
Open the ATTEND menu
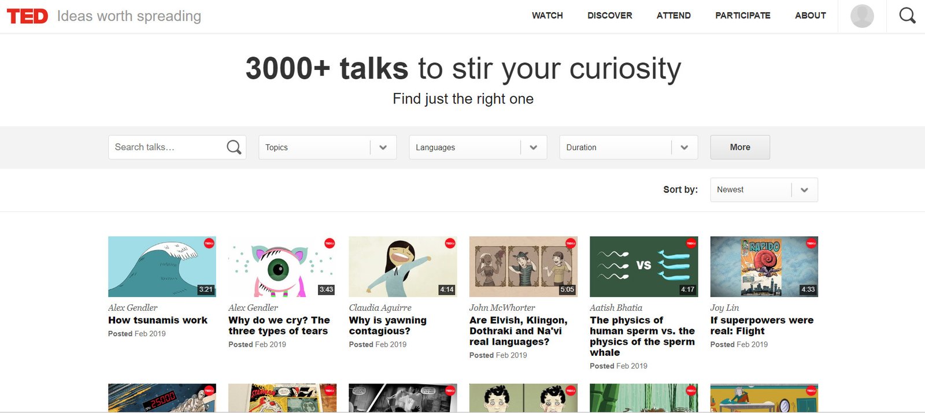674,16
